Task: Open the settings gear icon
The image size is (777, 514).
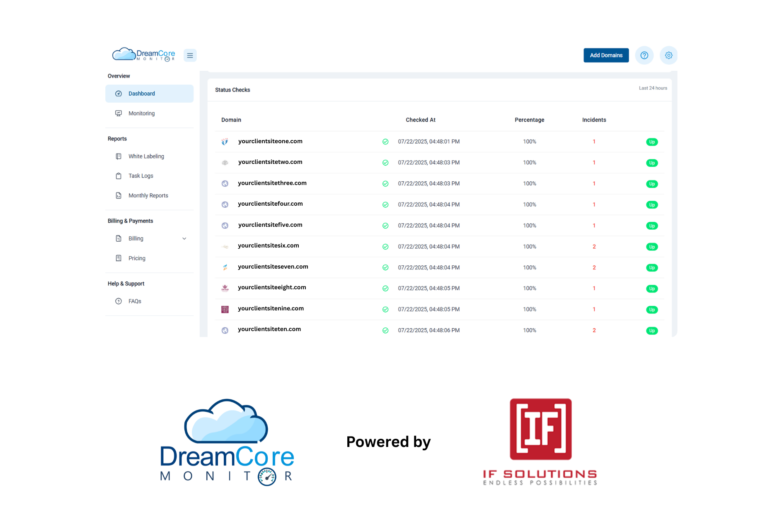Action: (668, 55)
